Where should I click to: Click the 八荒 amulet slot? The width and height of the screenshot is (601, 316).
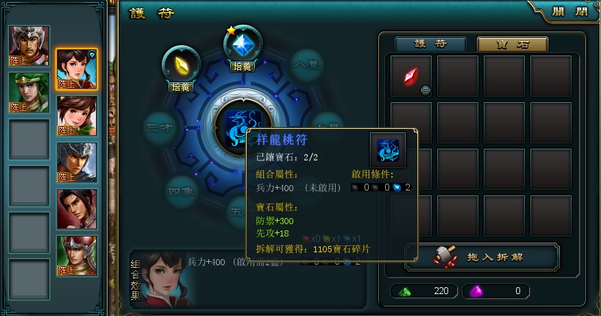(306, 65)
